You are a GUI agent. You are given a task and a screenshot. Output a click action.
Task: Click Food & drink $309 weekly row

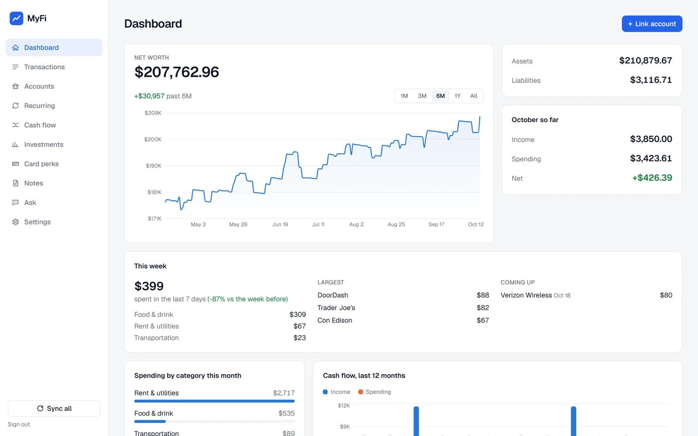(220, 314)
